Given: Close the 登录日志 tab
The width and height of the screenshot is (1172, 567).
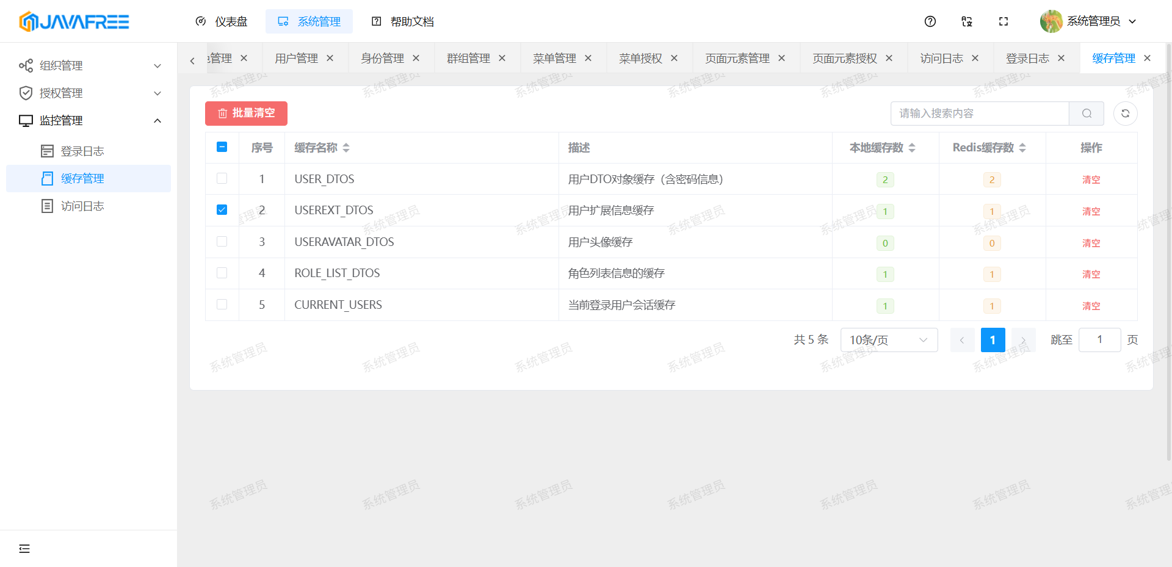Looking at the screenshot, I should click(x=1061, y=58).
